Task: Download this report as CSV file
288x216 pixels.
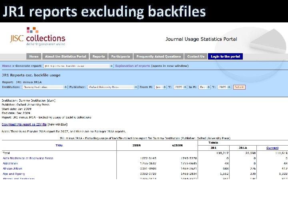Action: [x=24, y=124]
